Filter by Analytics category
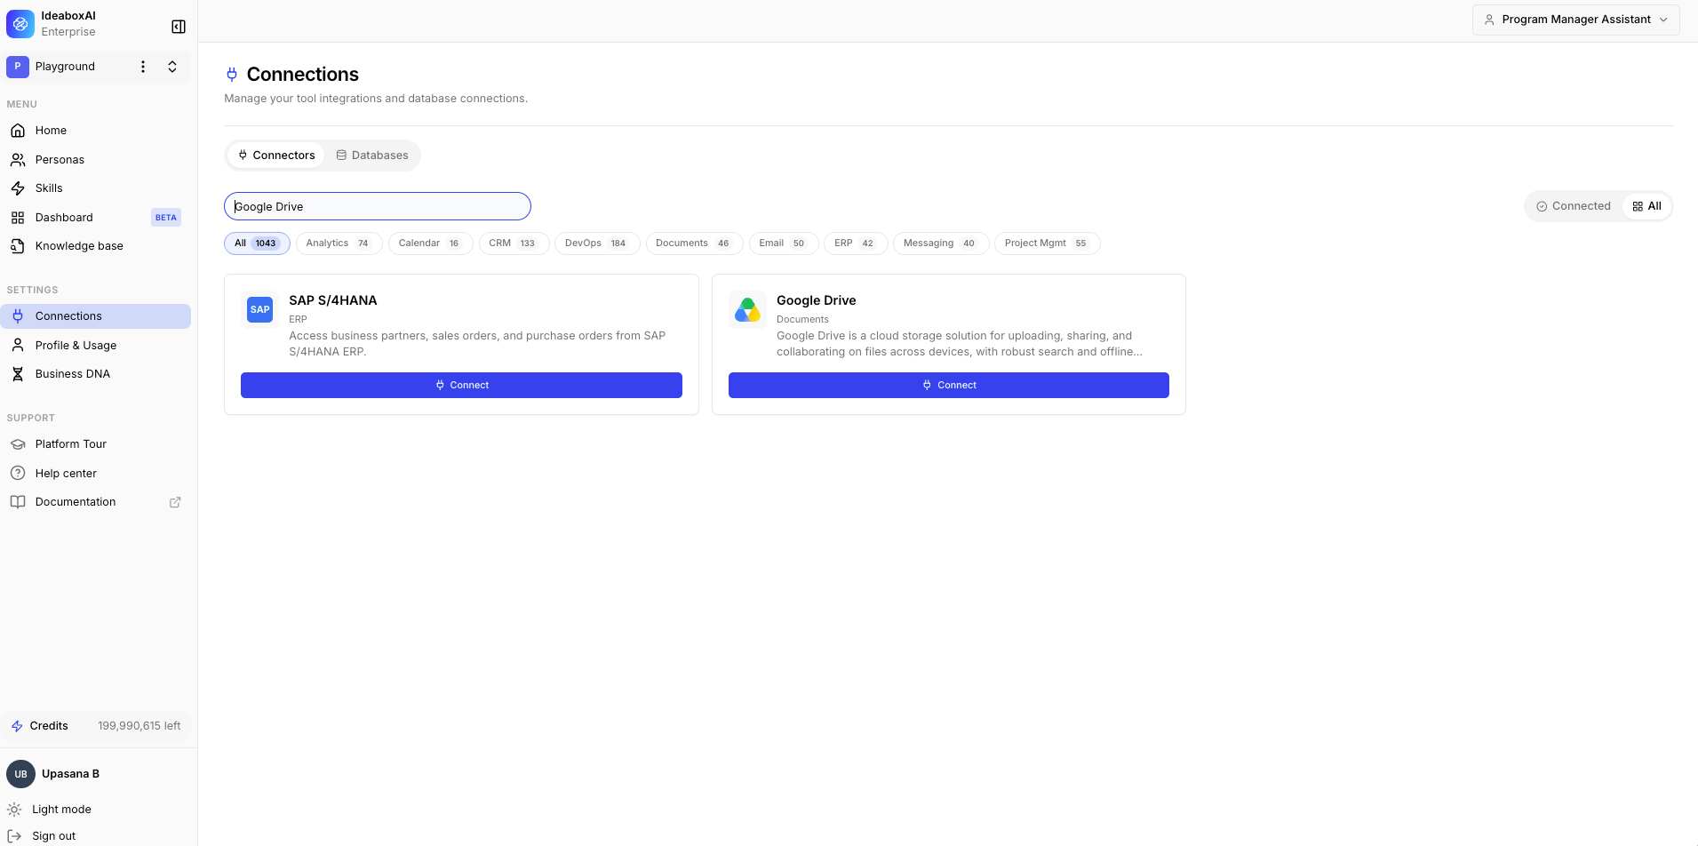 tap(339, 243)
